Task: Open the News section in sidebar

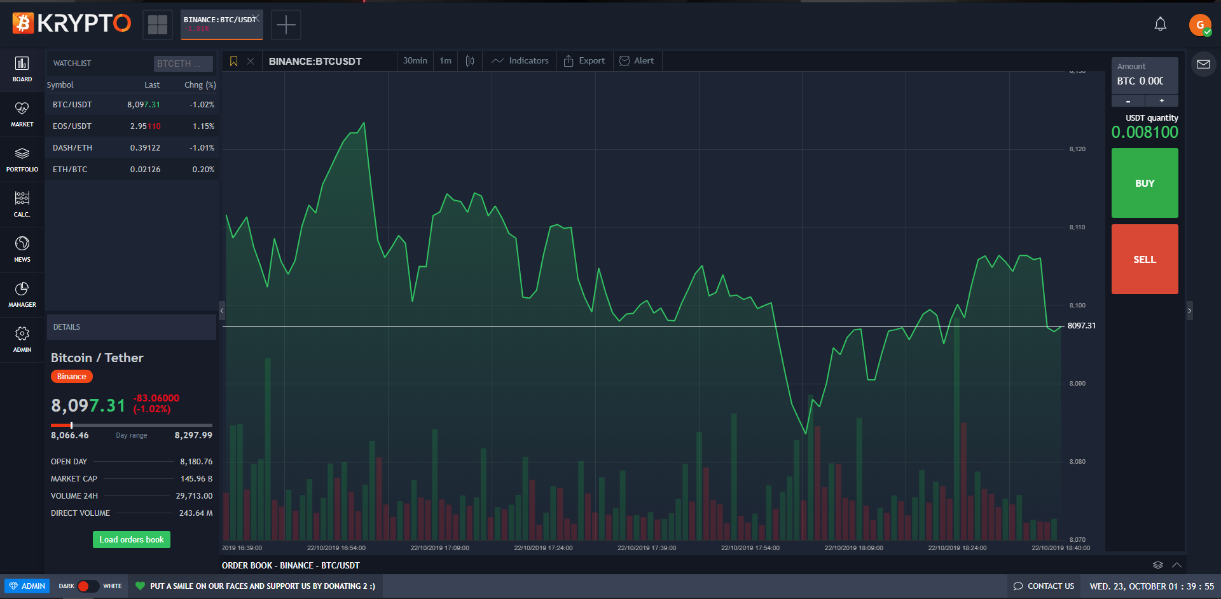Action: point(22,250)
